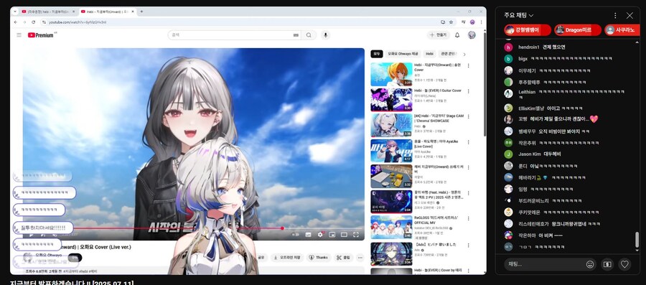
Task: Open YouTube notifications bell
Action: (457, 35)
